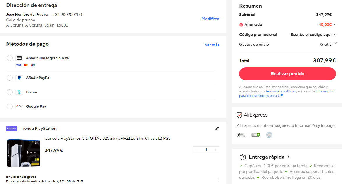The height and width of the screenshot is (184, 342).
Task: Click the Bizum logo icon
Action: [x=19, y=92]
